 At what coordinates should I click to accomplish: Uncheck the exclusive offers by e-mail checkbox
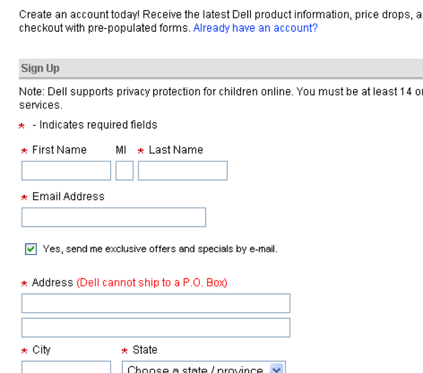click(31, 249)
